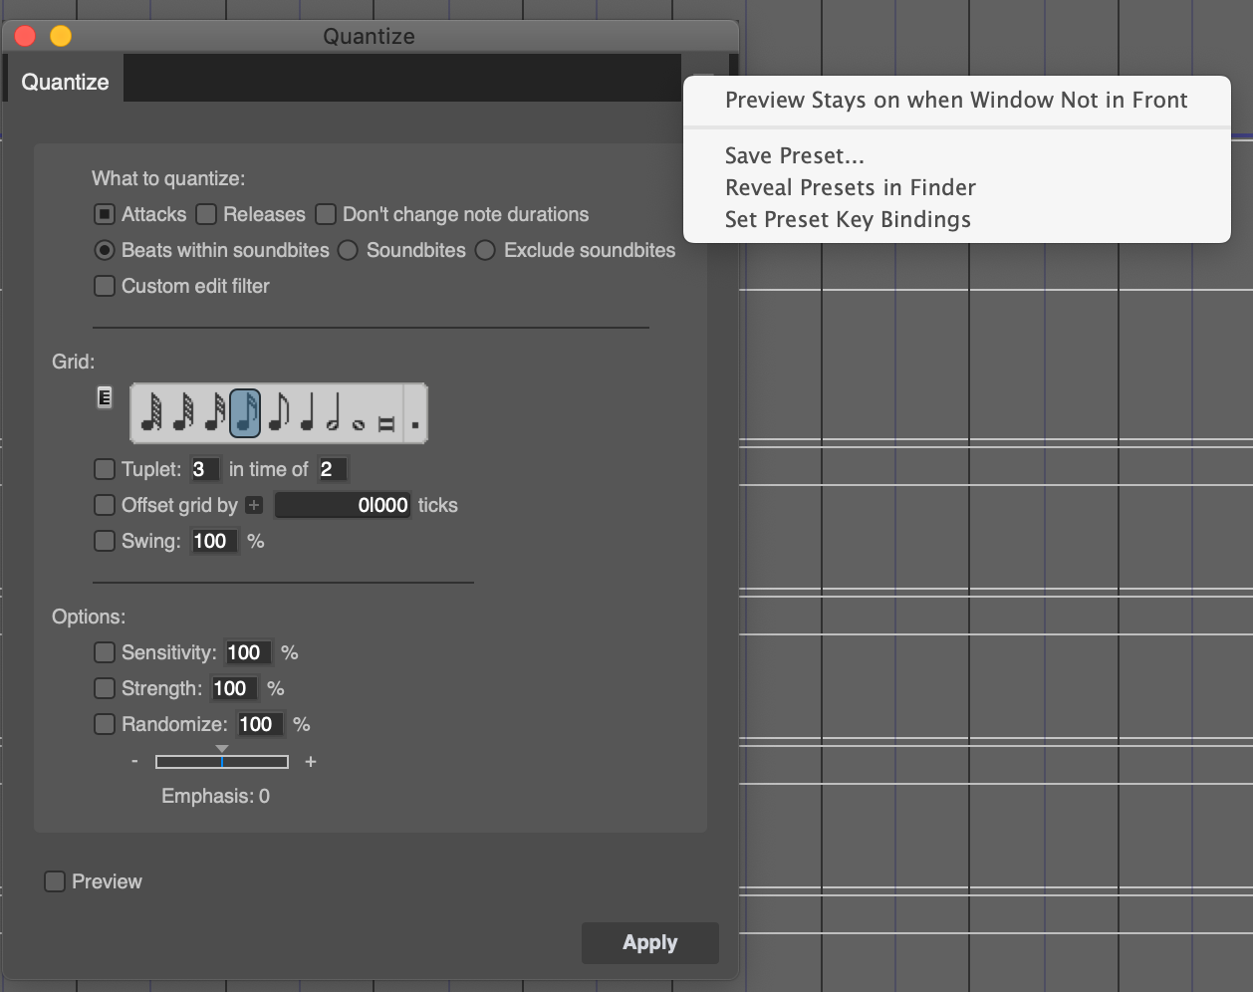Select the Soundbites radio button
Viewport: 1253px width, 992px height.
coord(348,250)
